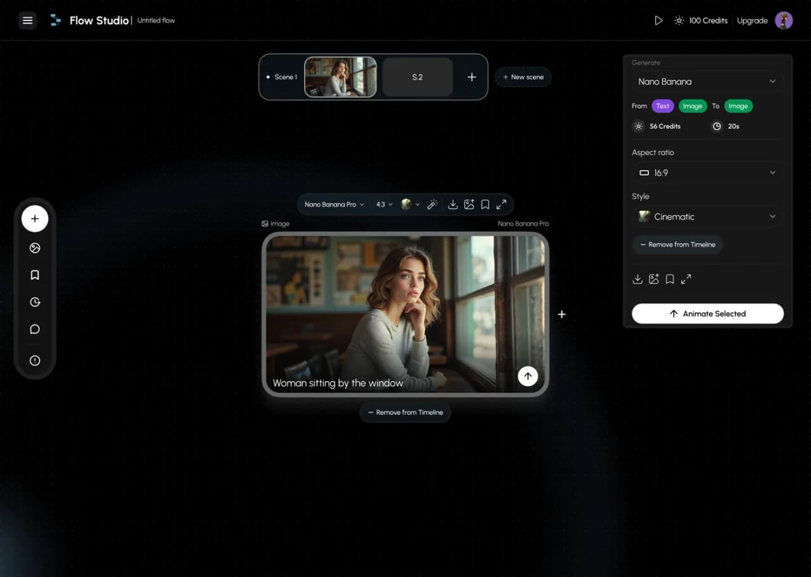Click Upgrade in the header
The width and height of the screenshot is (811, 577).
coord(752,20)
